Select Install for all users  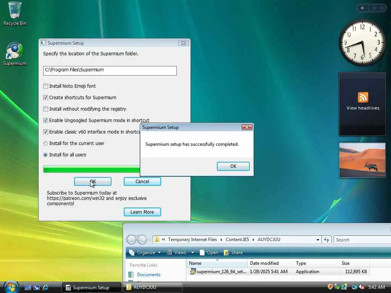coord(45,155)
